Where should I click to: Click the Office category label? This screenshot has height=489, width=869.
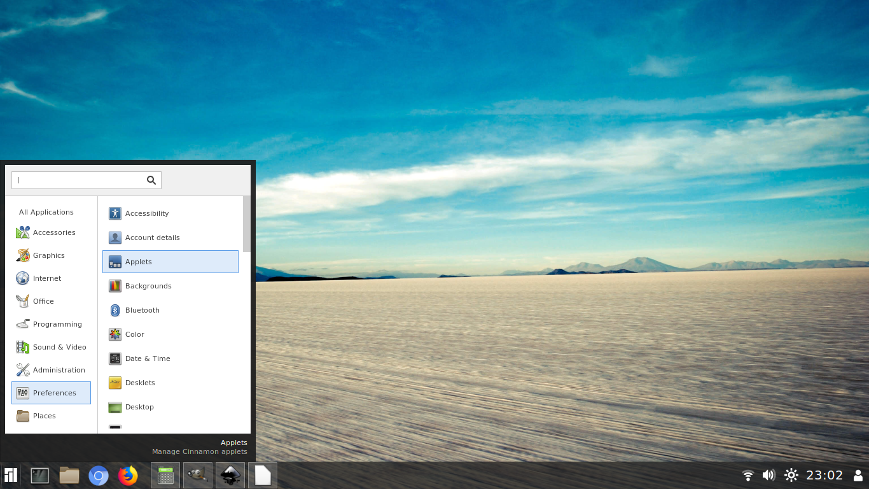[x=43, y=301]
